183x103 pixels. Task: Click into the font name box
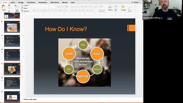pos(41,6)
